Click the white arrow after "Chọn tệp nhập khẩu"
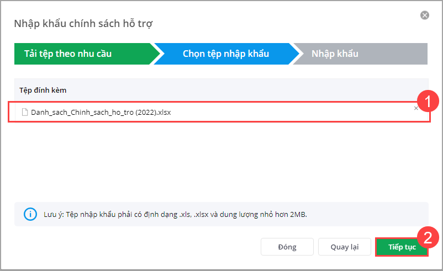Viewport: 443px width, 271px height. (297, 54)
